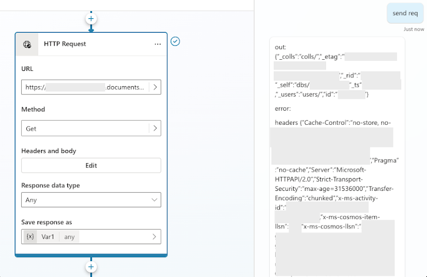
Task: Click the add node plus button above HTTP Request
Action: pos(91,19)
